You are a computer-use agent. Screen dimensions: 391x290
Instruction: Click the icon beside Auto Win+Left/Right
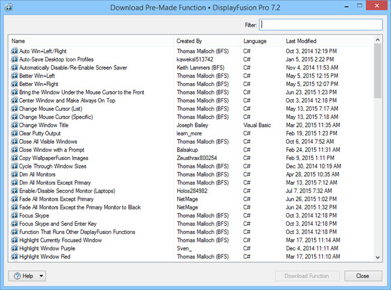coord(14,51)
